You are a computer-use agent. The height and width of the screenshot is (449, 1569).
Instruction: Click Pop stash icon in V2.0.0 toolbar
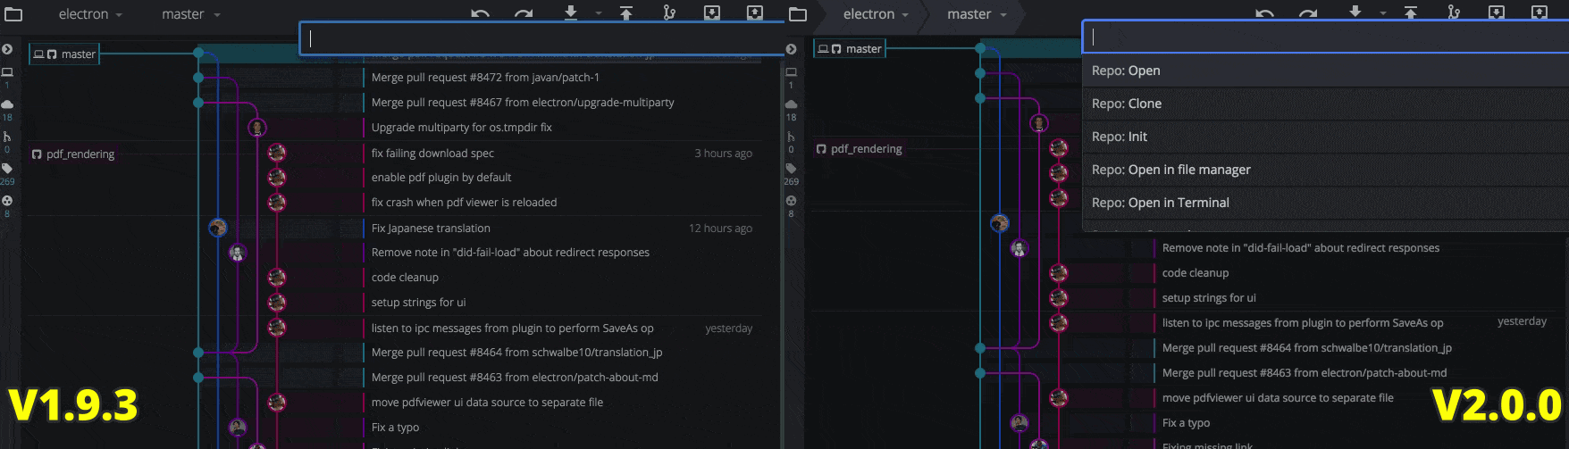[1540, 12]
